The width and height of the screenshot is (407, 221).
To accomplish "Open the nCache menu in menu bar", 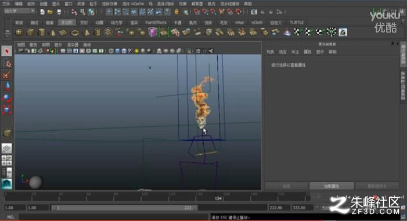I will [133, 3].
